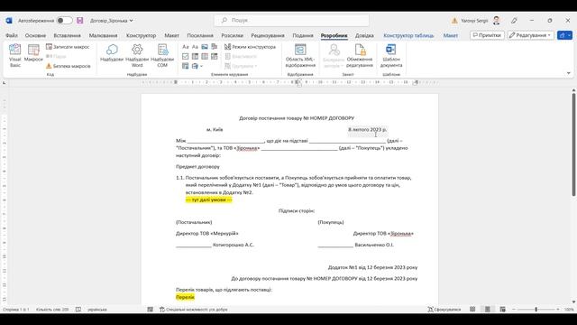Switch to the Подання tab
The width and height of the screenshot is (577, 325).
[x=303, y=35]
